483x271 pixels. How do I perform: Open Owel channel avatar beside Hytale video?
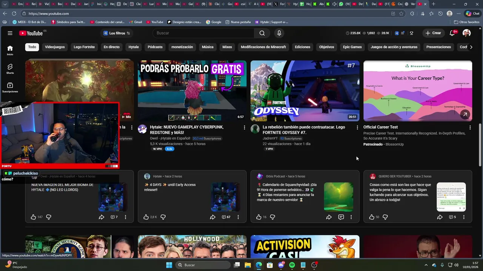[x=142, y=129]
